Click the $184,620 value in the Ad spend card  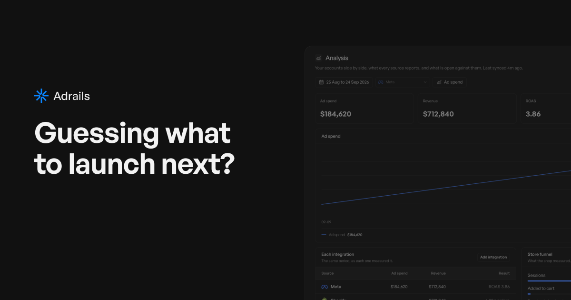[x=335, y=114]
